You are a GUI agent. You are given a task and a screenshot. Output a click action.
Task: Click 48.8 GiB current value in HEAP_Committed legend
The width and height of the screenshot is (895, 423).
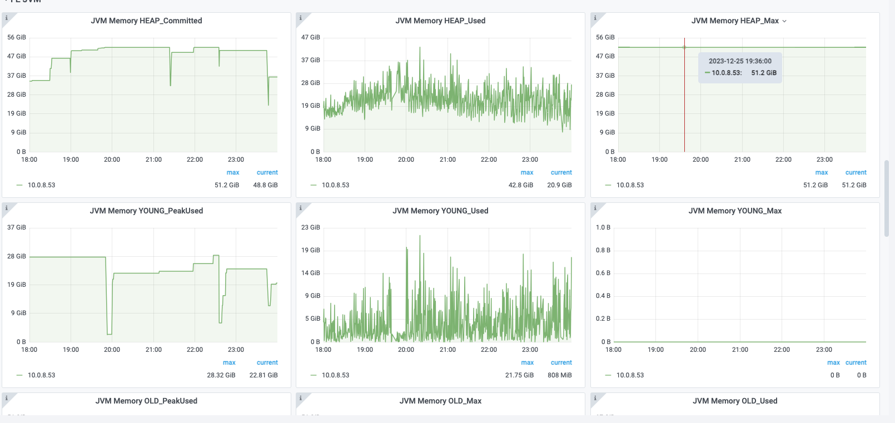pos(266,185)
